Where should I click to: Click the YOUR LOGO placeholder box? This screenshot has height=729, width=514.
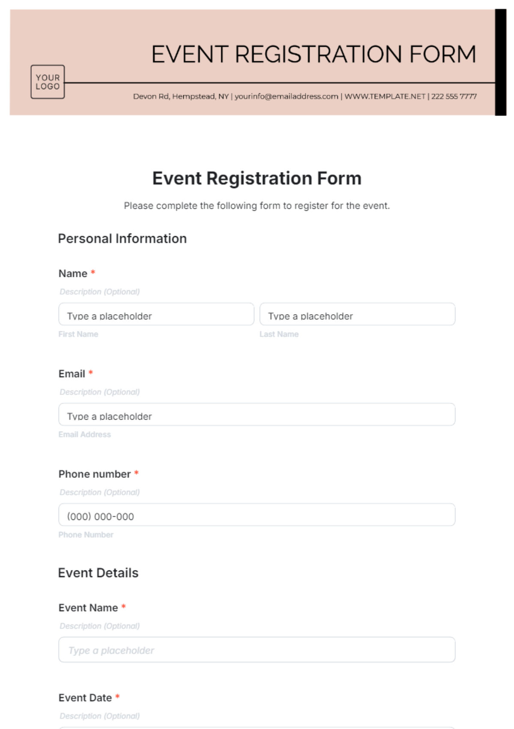click(48, 82)
